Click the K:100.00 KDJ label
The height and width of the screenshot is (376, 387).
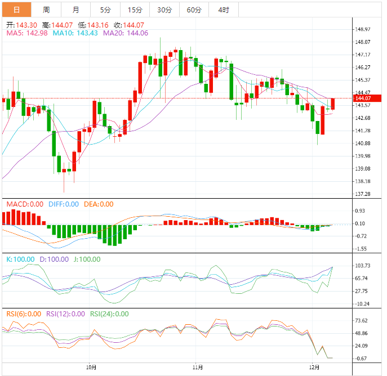click(21, 259)
